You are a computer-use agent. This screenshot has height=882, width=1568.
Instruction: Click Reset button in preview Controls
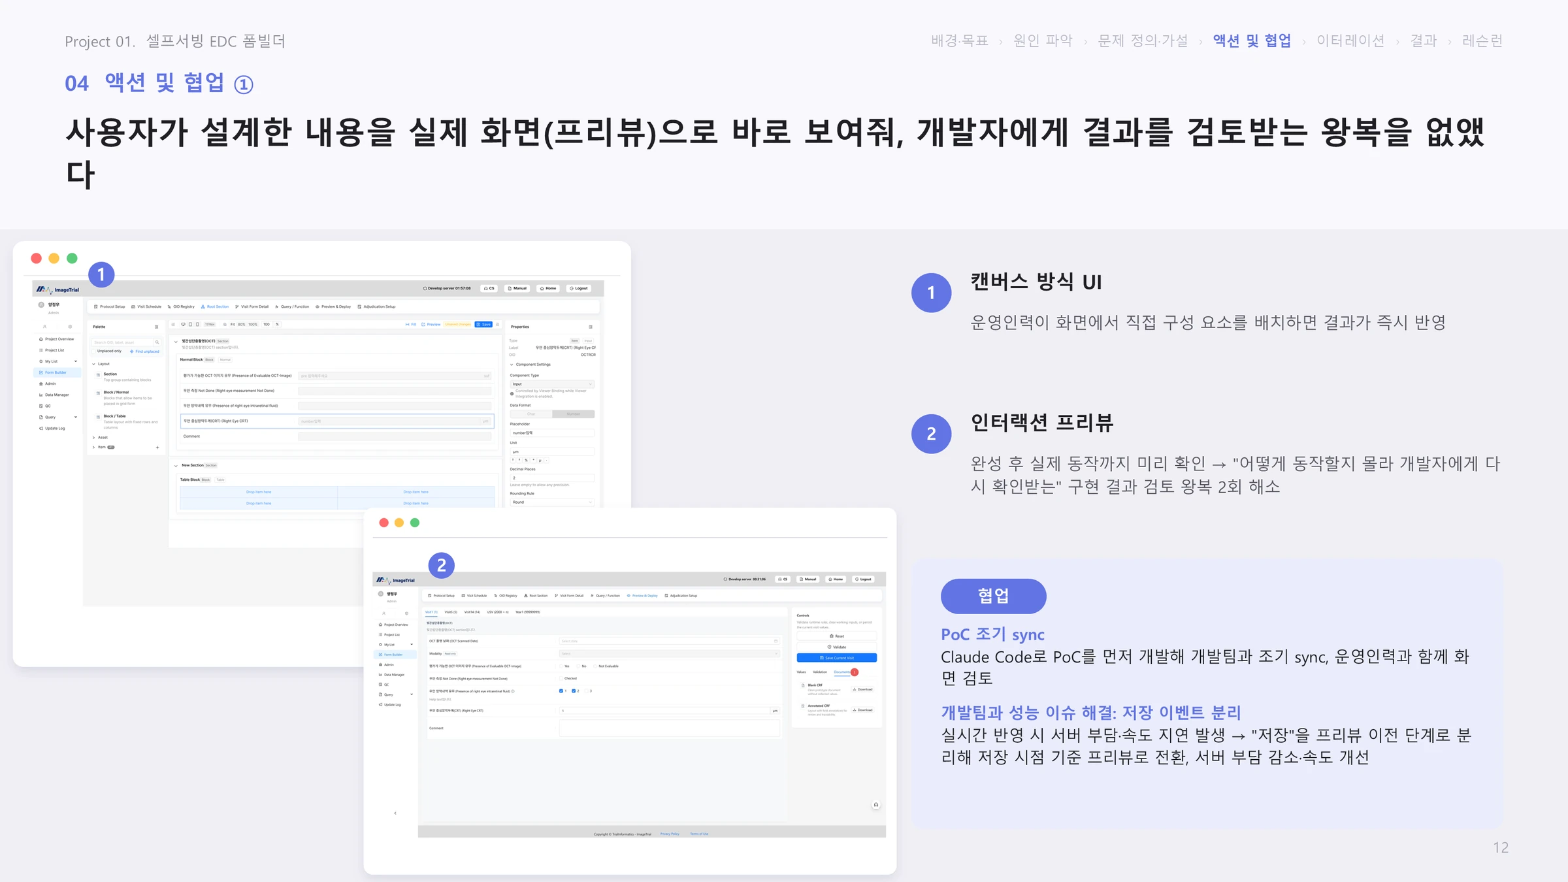(x=837, y=636)
